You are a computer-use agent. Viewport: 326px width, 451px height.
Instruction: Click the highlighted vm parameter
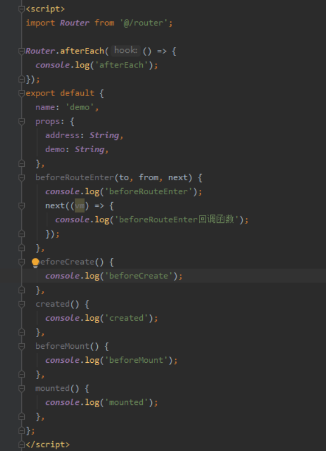click(x=80, y=206)
